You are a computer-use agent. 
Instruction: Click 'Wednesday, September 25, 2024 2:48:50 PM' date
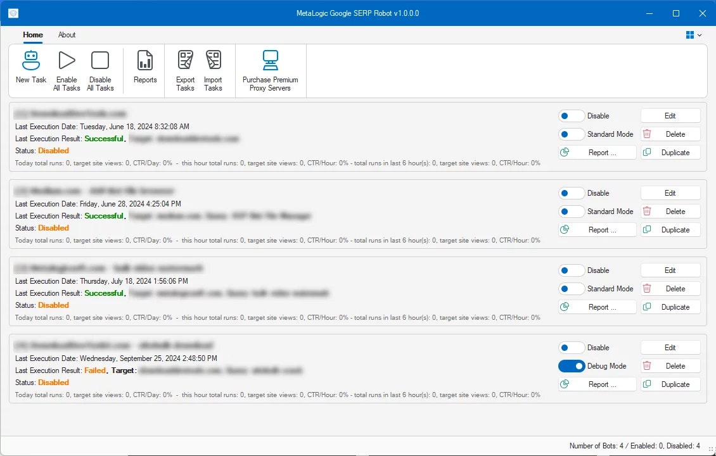148,358
